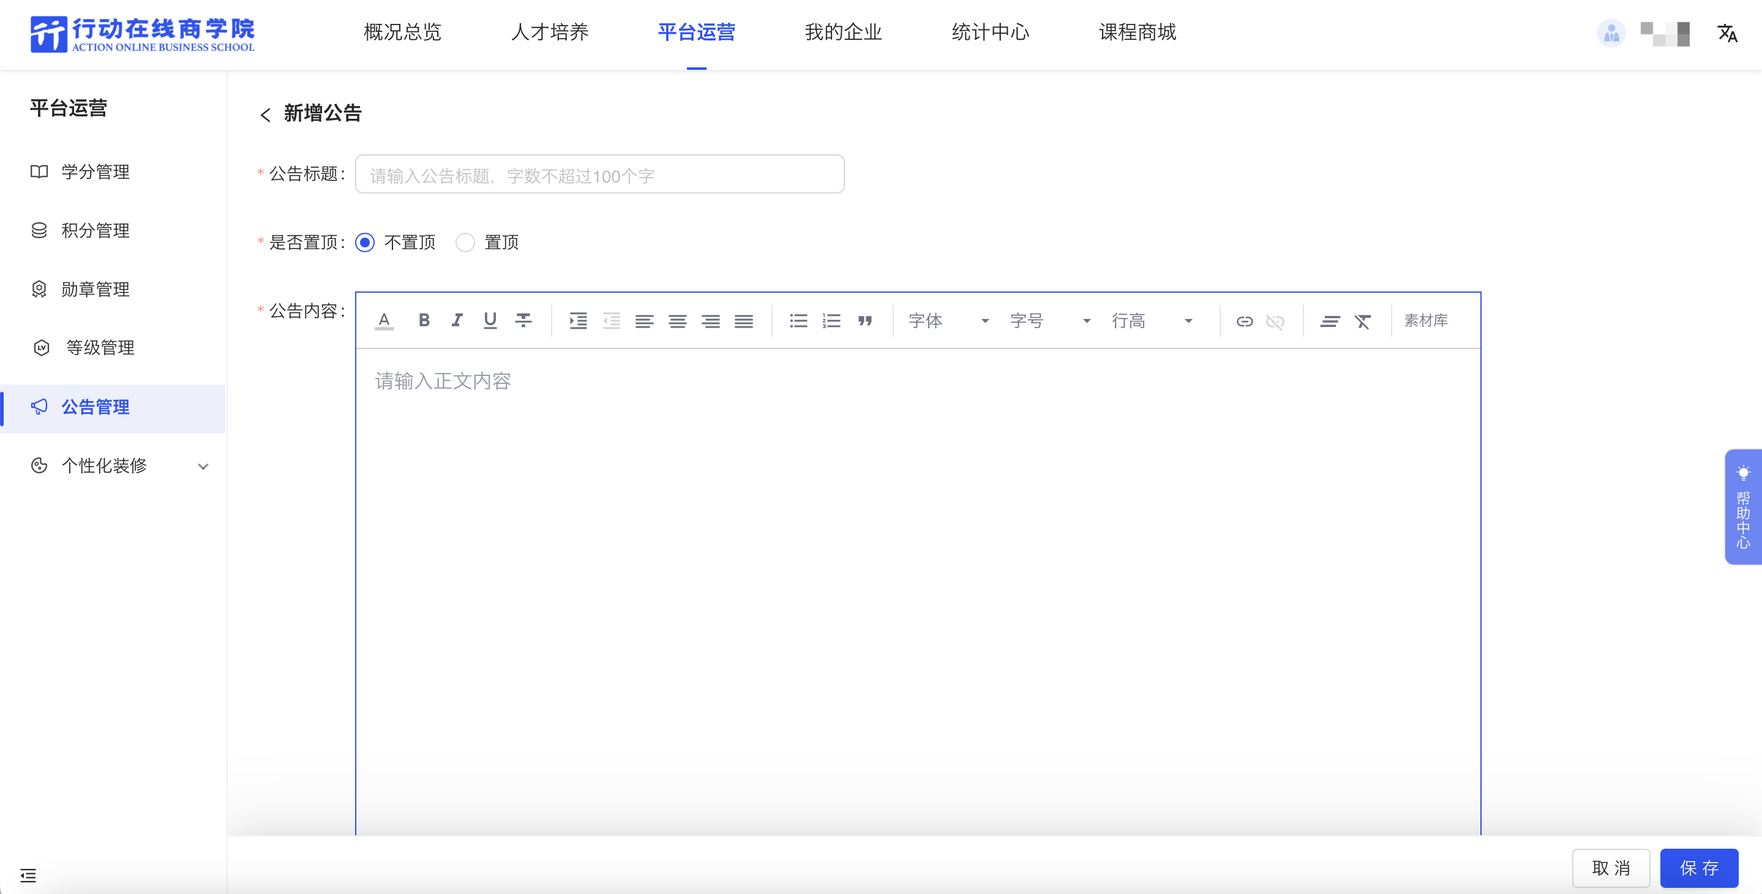The image size is (1762, 894).
Task: Open 勋章管理 in sidebar
Action: point(113,290)
